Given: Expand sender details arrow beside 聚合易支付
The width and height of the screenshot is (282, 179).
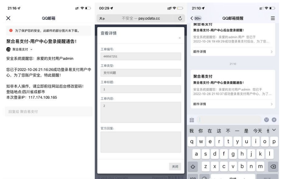Looking at the screenshot, I should tap(31, 49).
